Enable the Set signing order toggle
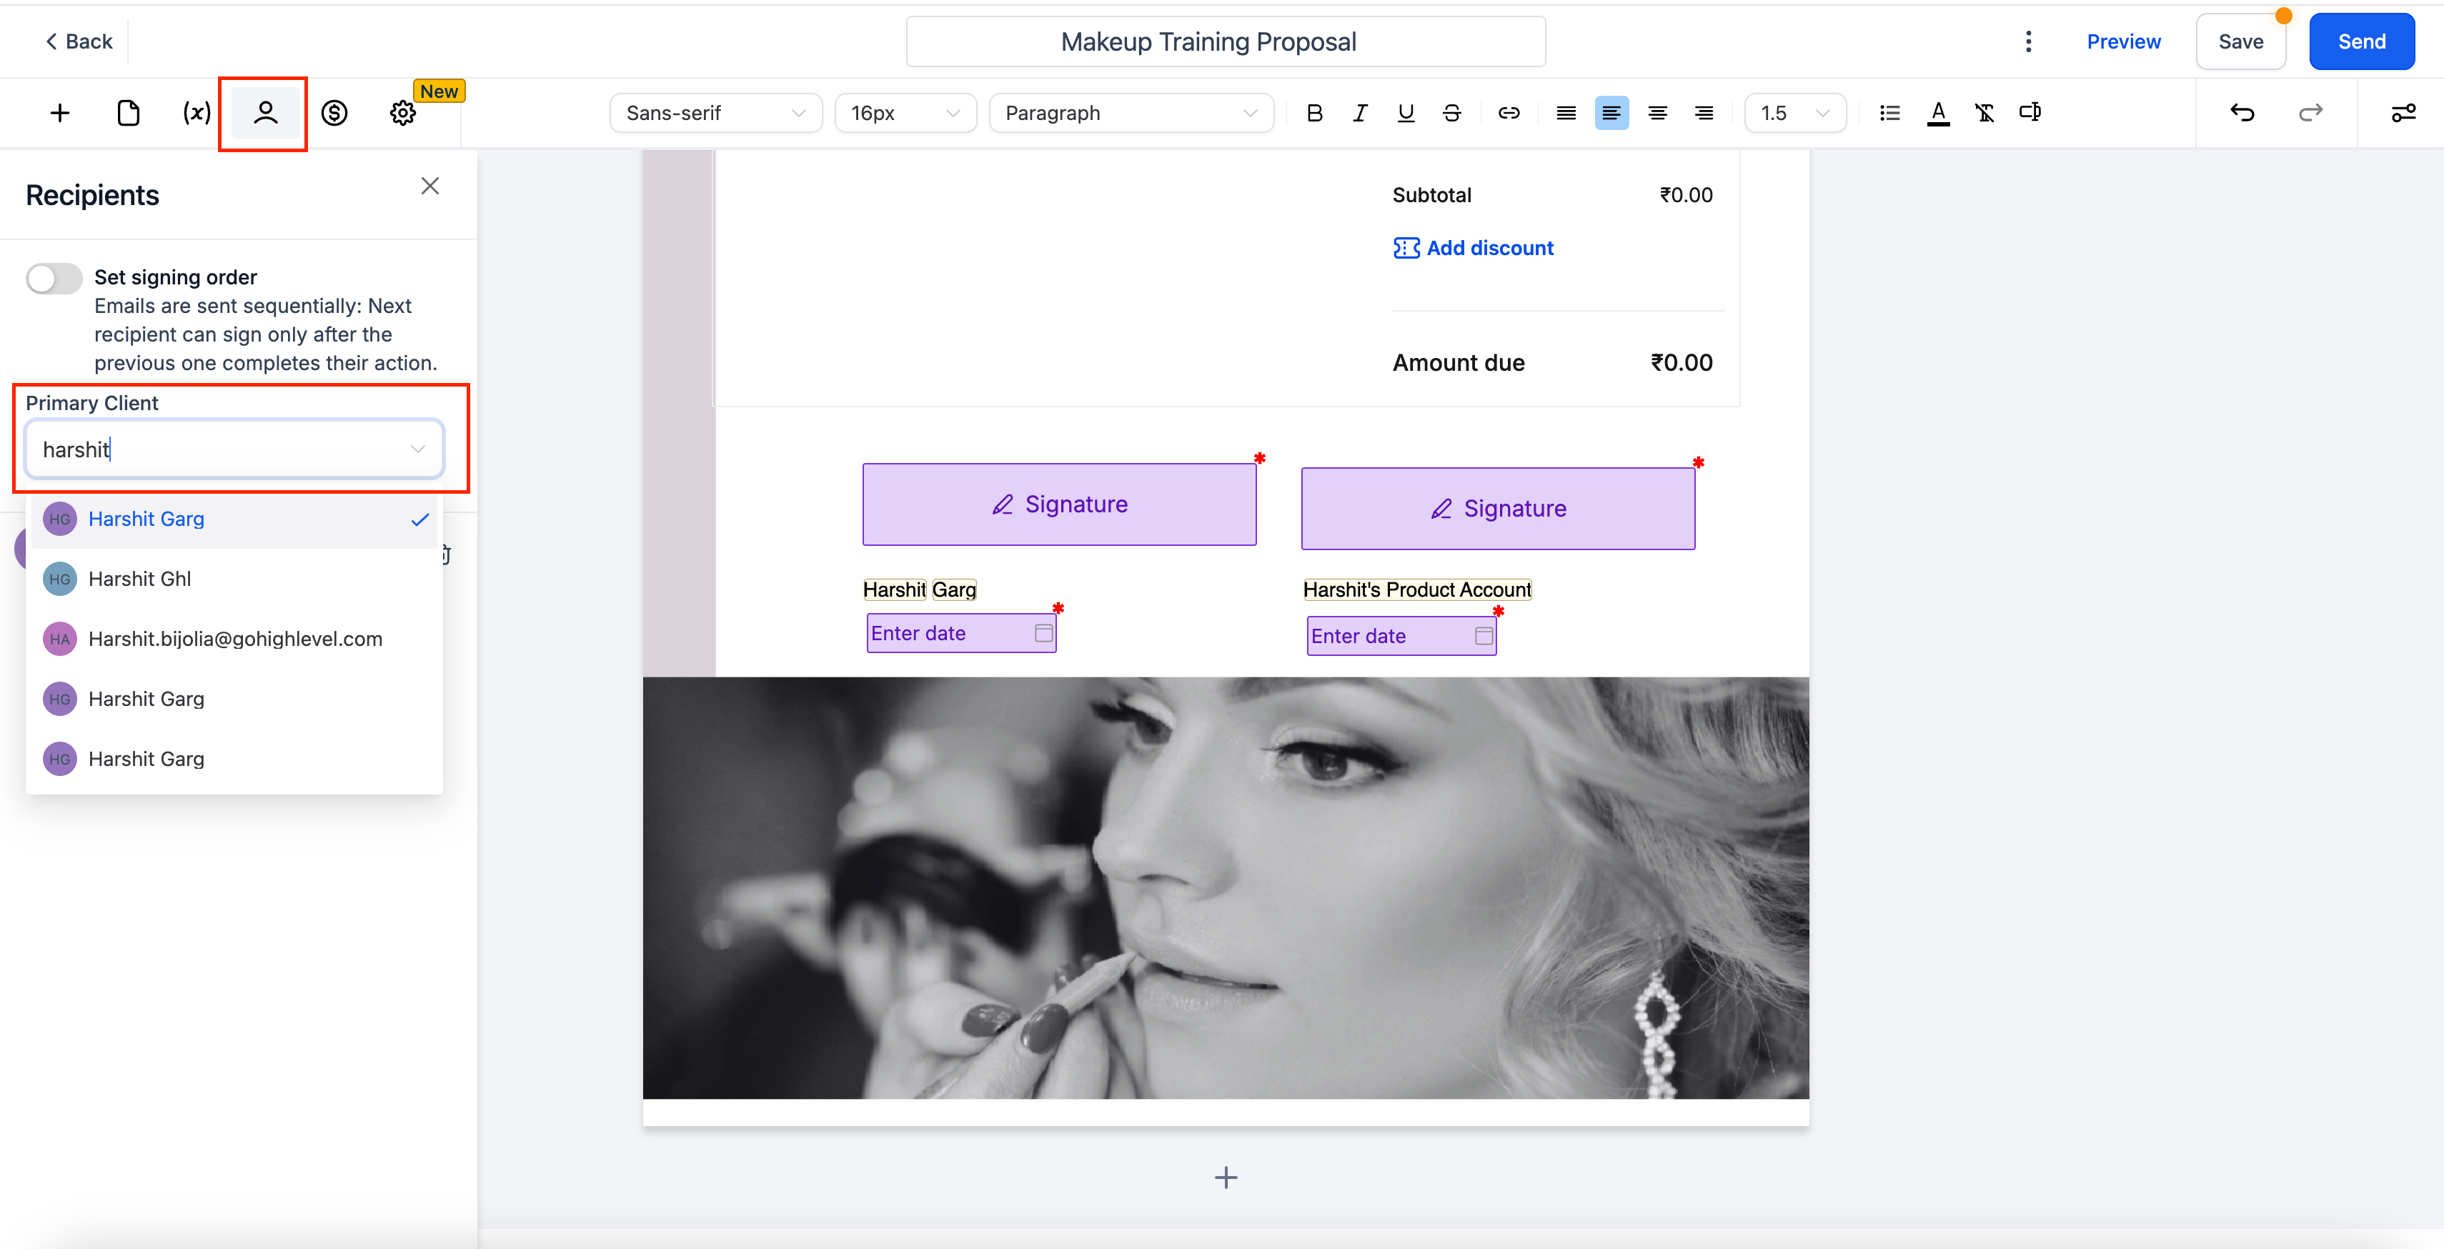Image resolution: width=2444 pixels, height=1249 pixels. tap(54, 278)
